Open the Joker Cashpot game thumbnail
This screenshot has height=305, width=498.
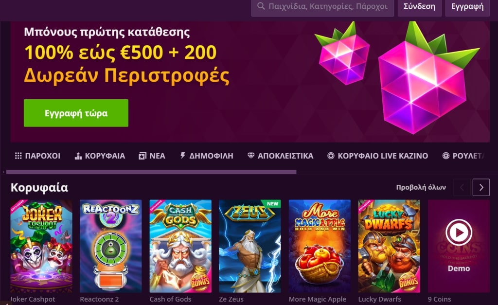[41, 246]
